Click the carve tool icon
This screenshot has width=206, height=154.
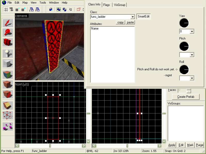tap(51, 9)
